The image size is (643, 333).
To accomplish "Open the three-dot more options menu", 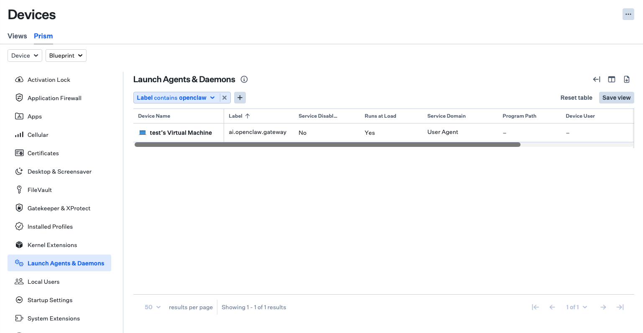I will point(628,14).
